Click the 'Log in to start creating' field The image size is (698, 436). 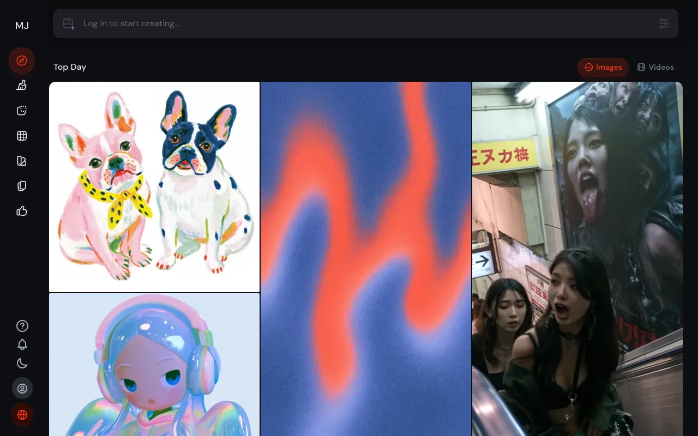pyautogui.click(x=366, y=23)
